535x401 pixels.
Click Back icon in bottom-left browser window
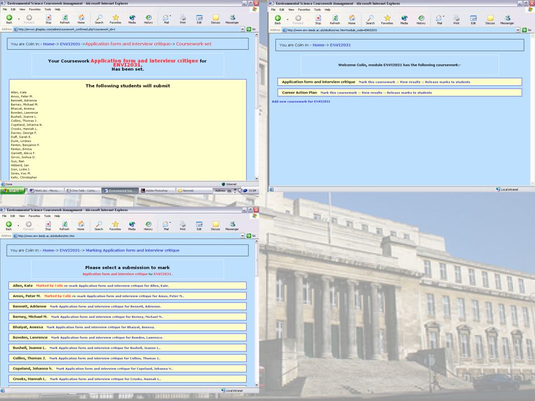[x=9, y=226]
